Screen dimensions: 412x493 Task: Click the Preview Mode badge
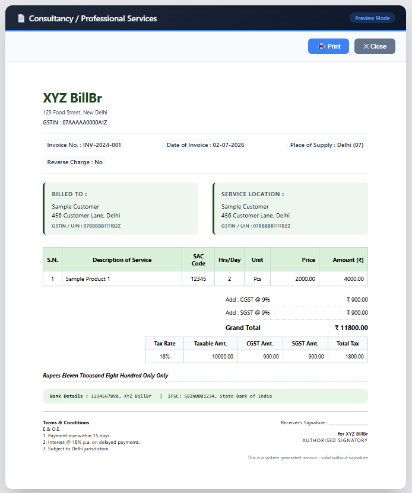click(372, 18)
